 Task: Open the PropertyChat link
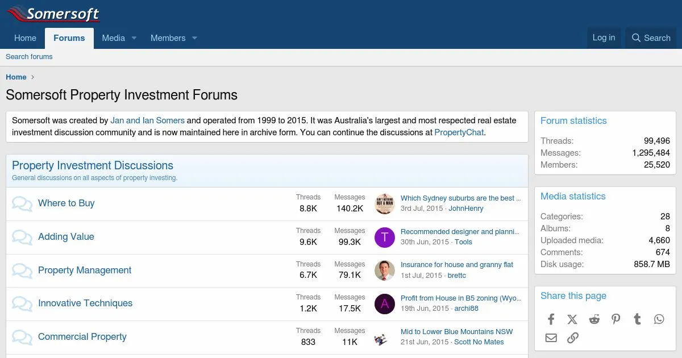pos(459,132)
